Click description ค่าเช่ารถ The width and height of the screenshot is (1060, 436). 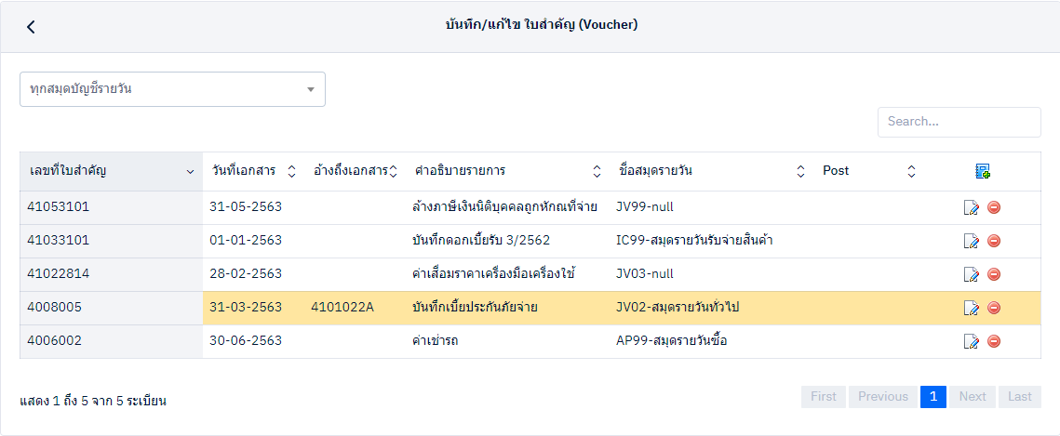click(435, 341)
